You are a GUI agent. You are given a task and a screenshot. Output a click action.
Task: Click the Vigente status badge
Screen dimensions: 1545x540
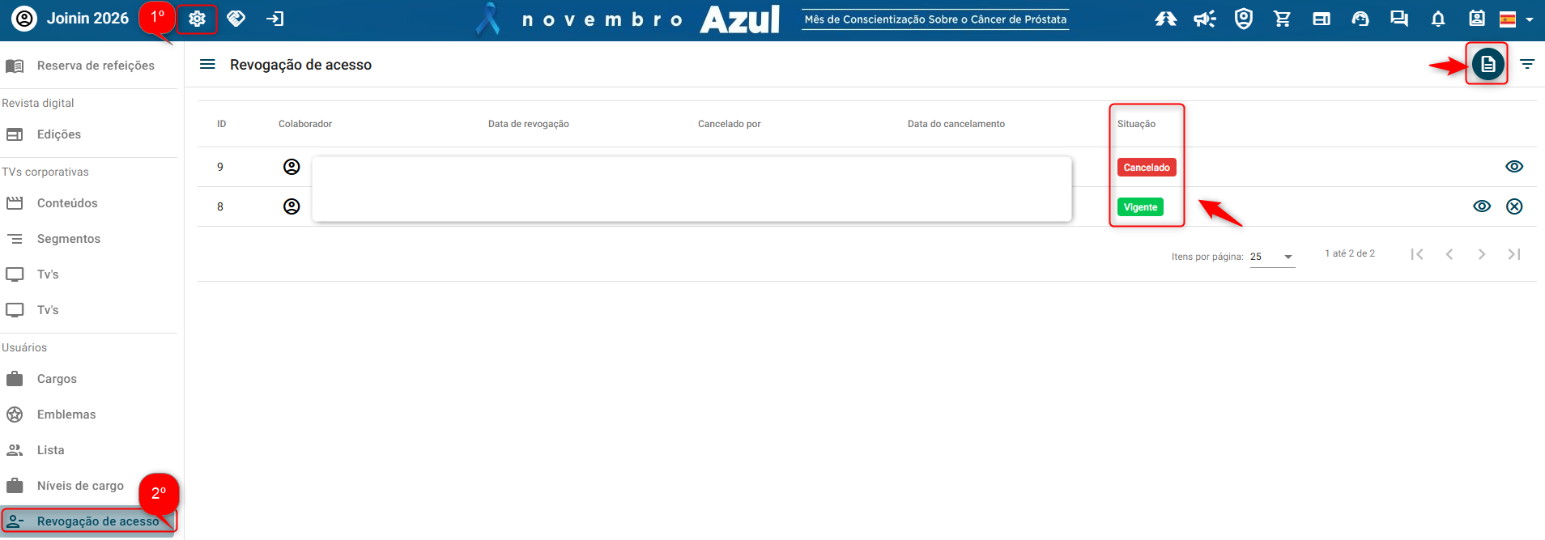(x=1140, y=207)
